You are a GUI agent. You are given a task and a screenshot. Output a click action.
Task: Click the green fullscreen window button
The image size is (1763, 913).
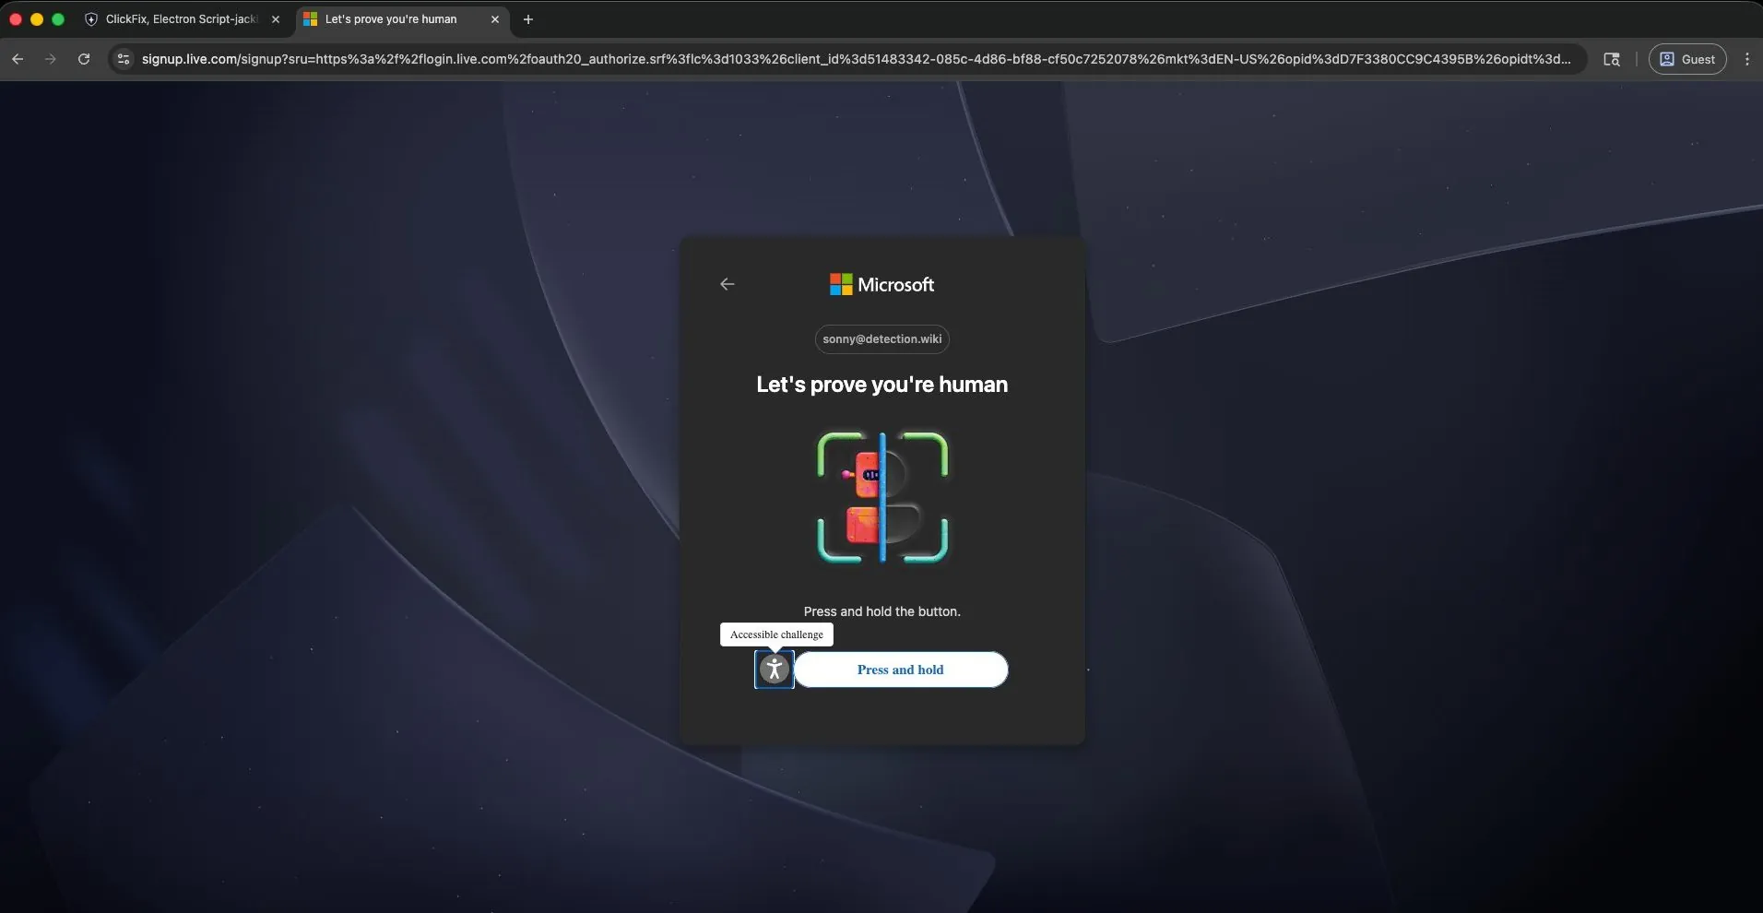coord(58,19)
